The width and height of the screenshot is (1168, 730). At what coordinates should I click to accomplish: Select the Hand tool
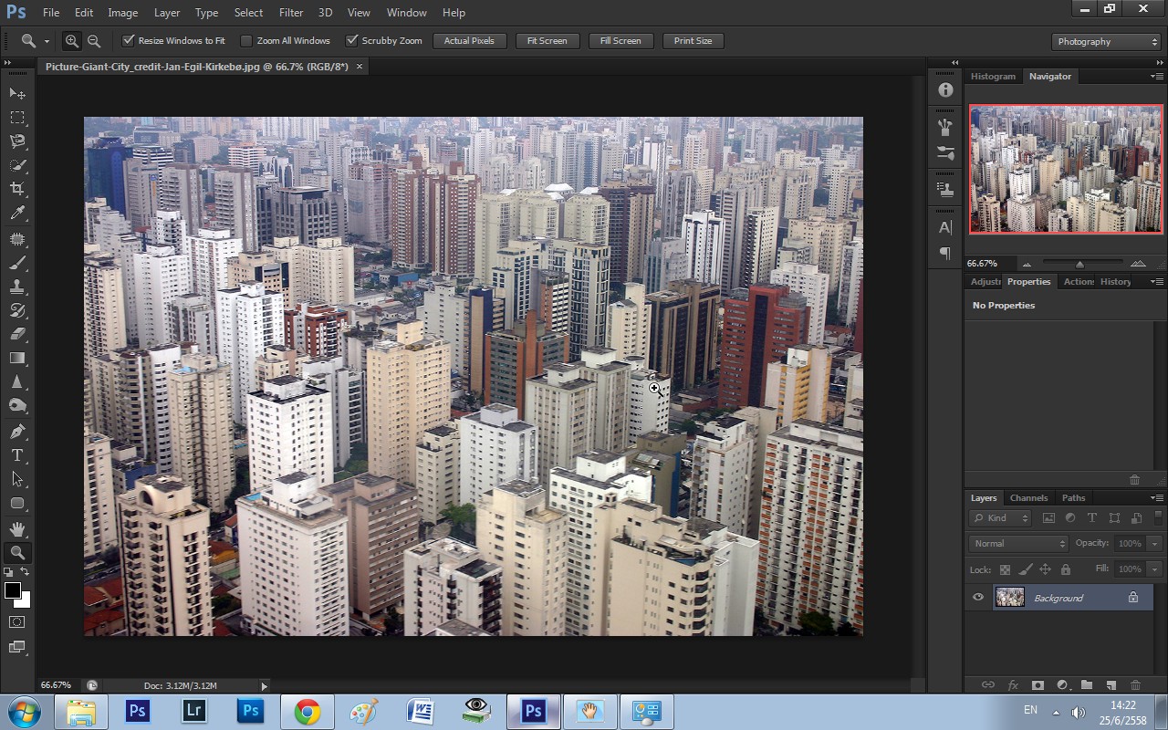tap(17, 528)
